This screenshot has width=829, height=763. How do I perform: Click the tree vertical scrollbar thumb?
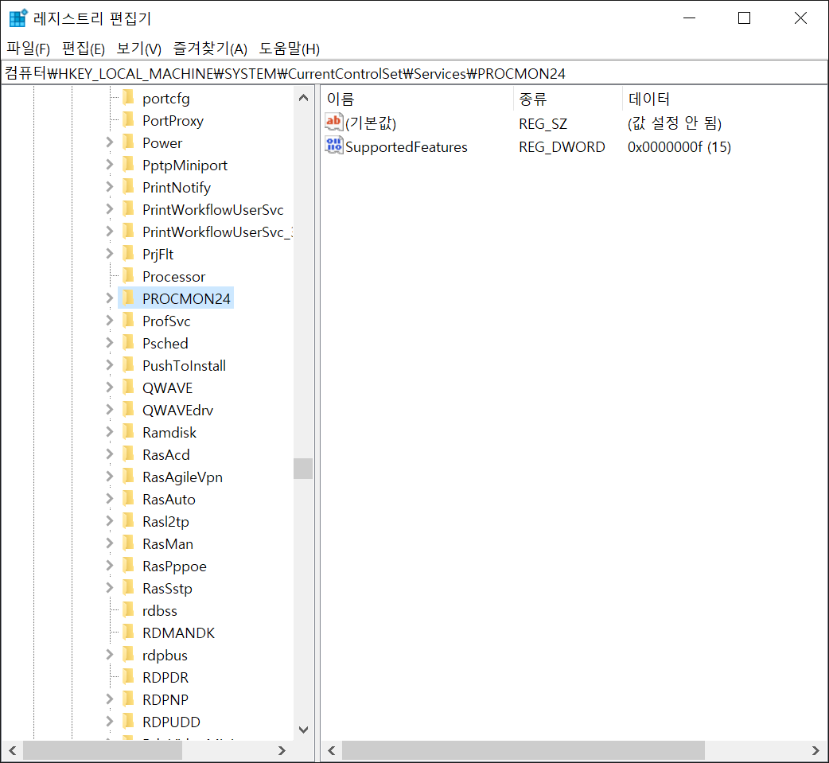click(x=303, y=469)
